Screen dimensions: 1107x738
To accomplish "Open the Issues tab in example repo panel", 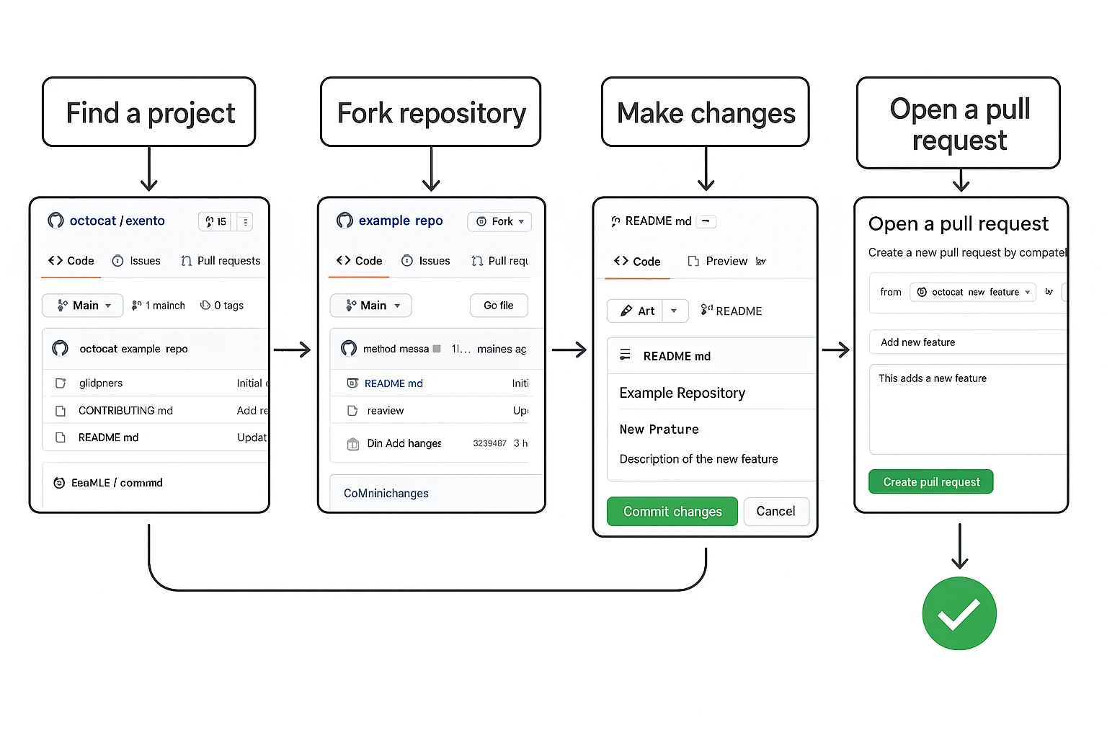I will tap(425, 261).
